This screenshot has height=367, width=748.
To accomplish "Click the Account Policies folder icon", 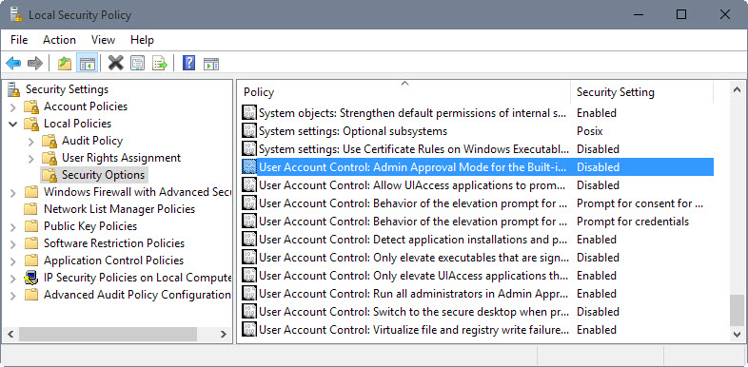I will click(31, 106).
